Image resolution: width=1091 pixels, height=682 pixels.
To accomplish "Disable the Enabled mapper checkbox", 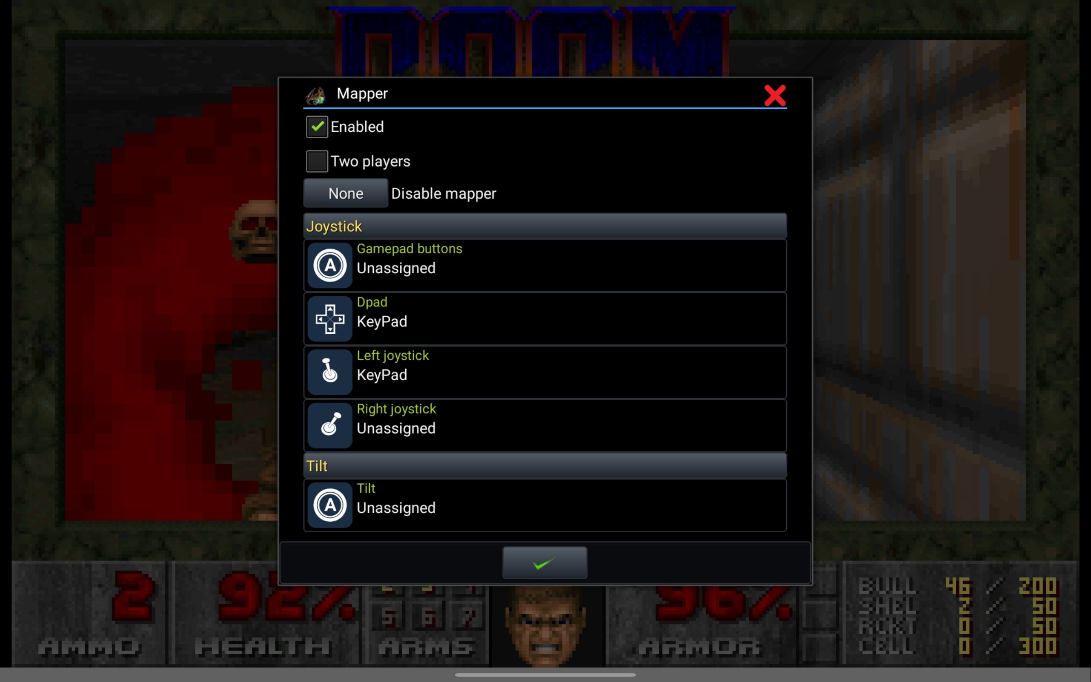I will 317,127.
